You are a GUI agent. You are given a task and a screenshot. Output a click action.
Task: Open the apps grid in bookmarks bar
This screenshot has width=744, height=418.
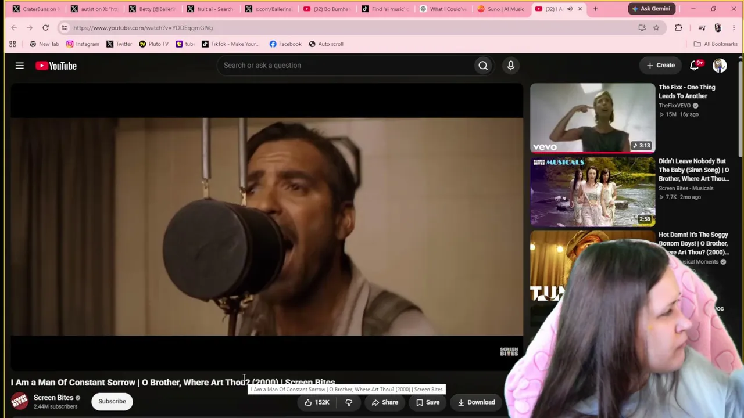pyautogui.click(x=13, y=44)
